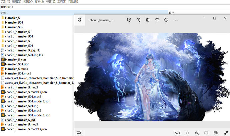The height and width of the screenshot is (136, 230).
Task: Click the 52% zoom level value
Action: coord(178,133)
